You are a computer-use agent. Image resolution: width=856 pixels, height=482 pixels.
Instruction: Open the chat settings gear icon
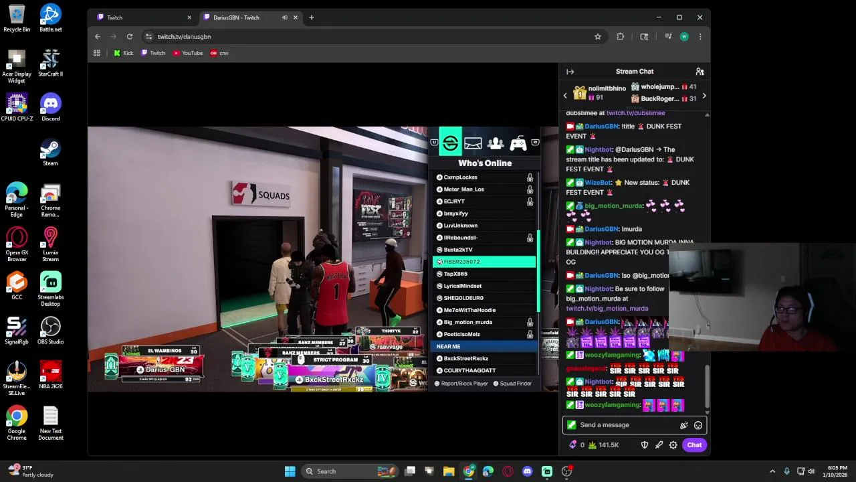click(673, 445)
